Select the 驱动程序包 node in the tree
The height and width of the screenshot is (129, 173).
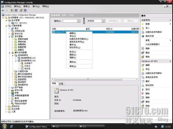coord(23,85)
